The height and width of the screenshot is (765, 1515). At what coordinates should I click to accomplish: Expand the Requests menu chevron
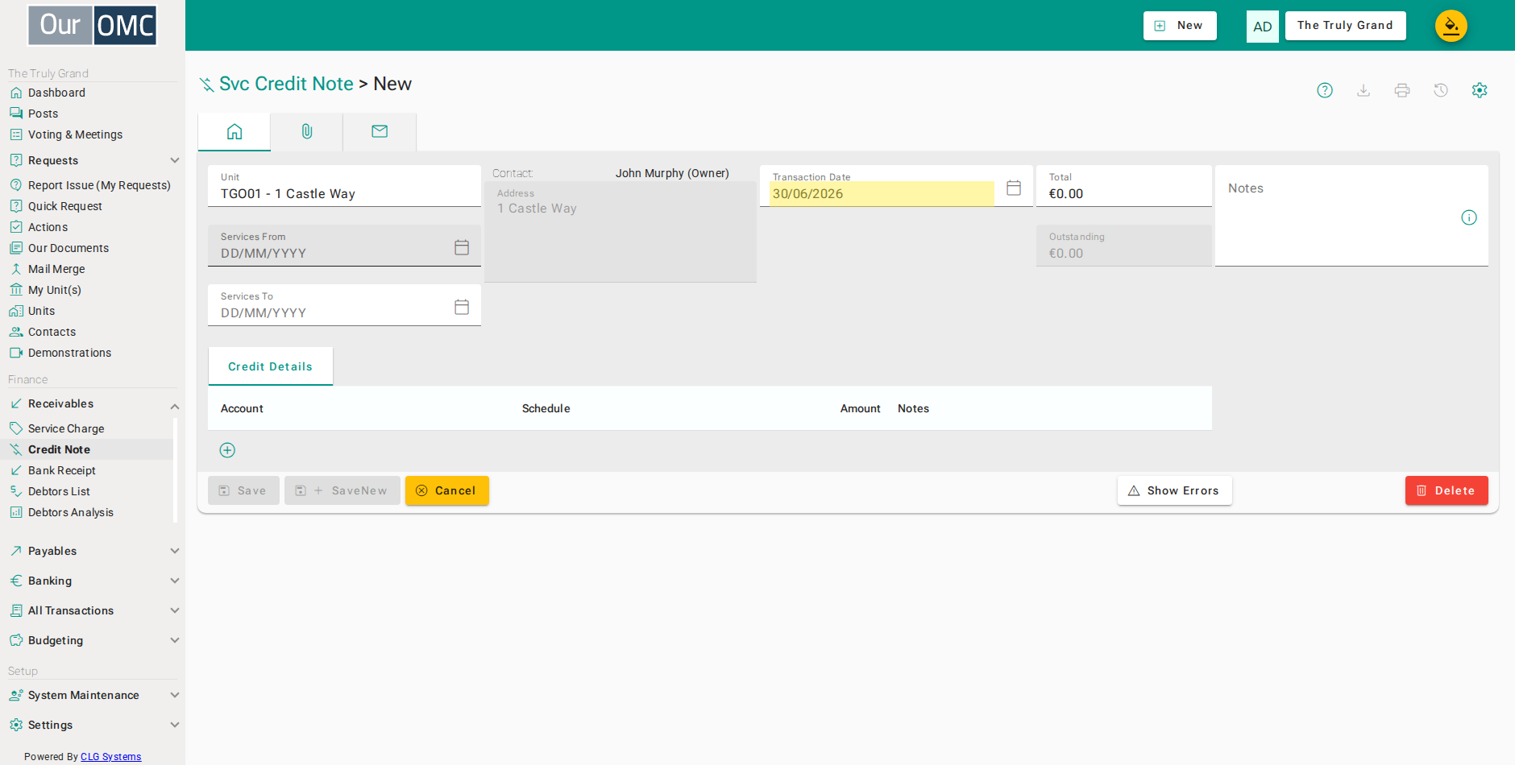click(175, 160)
